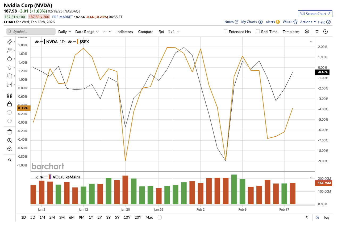Lock all drawings with the padlock icon
Image resolution: width=342 pixels, height=228 pixels.
click(10, 104)
